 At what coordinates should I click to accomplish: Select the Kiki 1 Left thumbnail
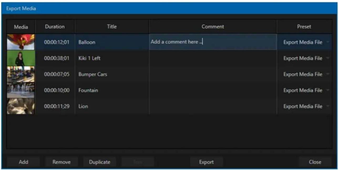[x=21, y=58]
